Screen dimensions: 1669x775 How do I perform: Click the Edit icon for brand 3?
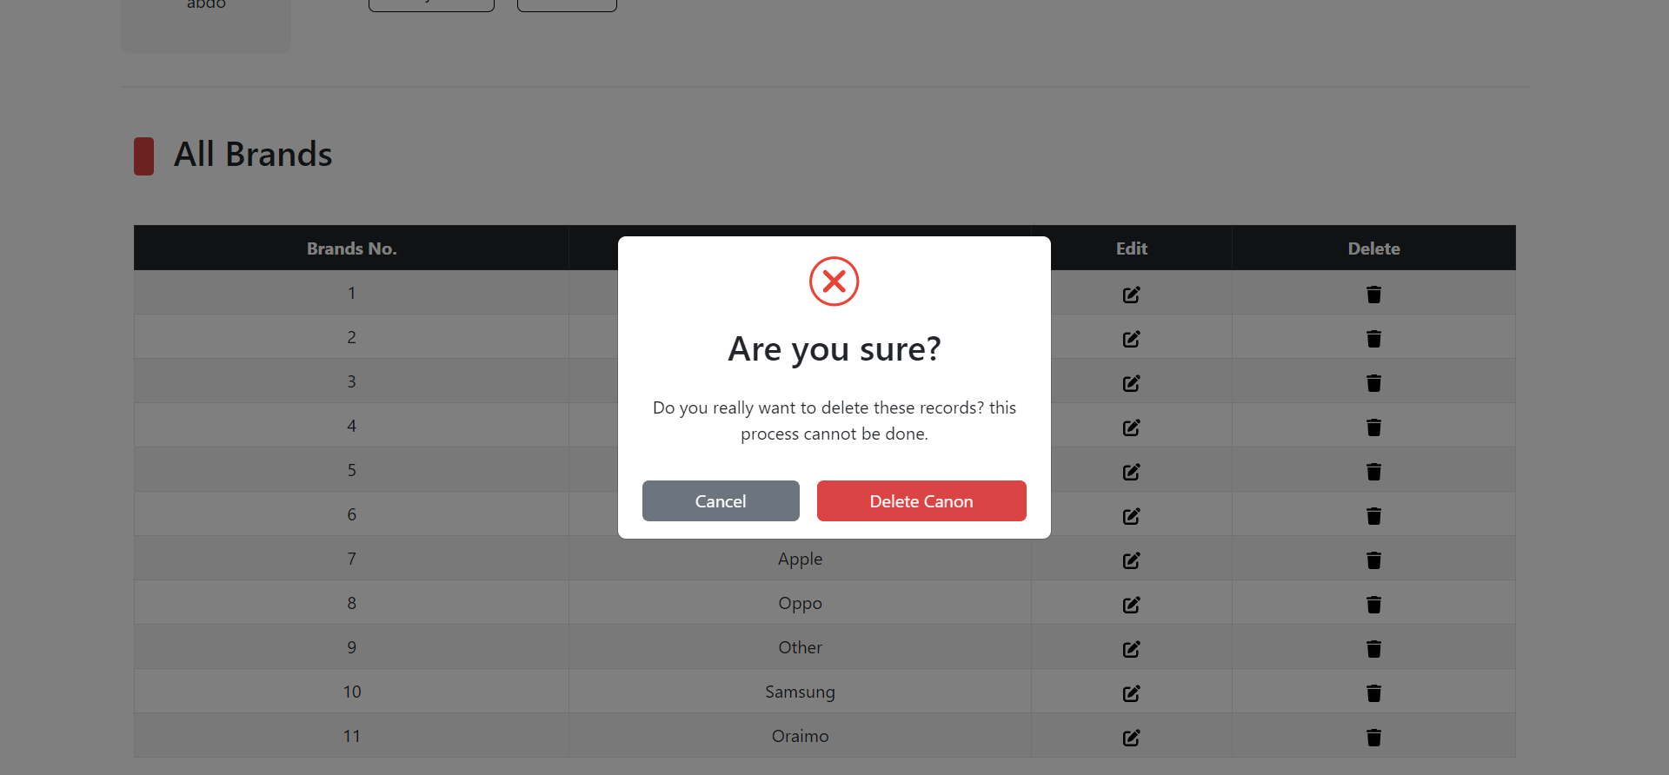point(1131,383)
